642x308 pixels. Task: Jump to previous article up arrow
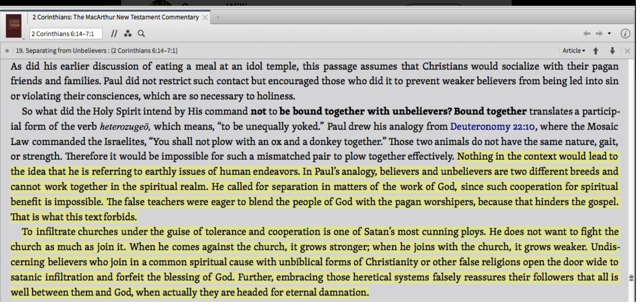[x=596, y=51]
